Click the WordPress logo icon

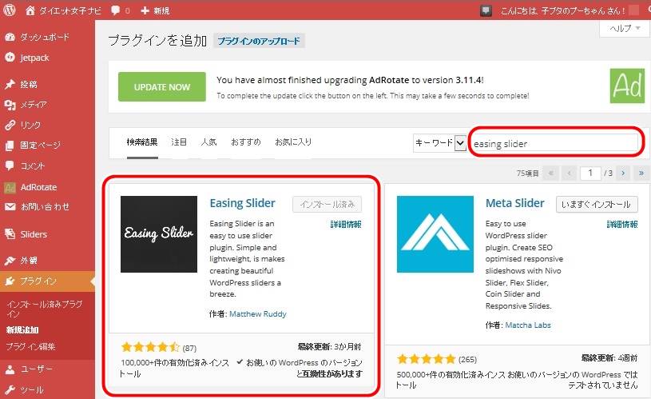click(10, 10)
